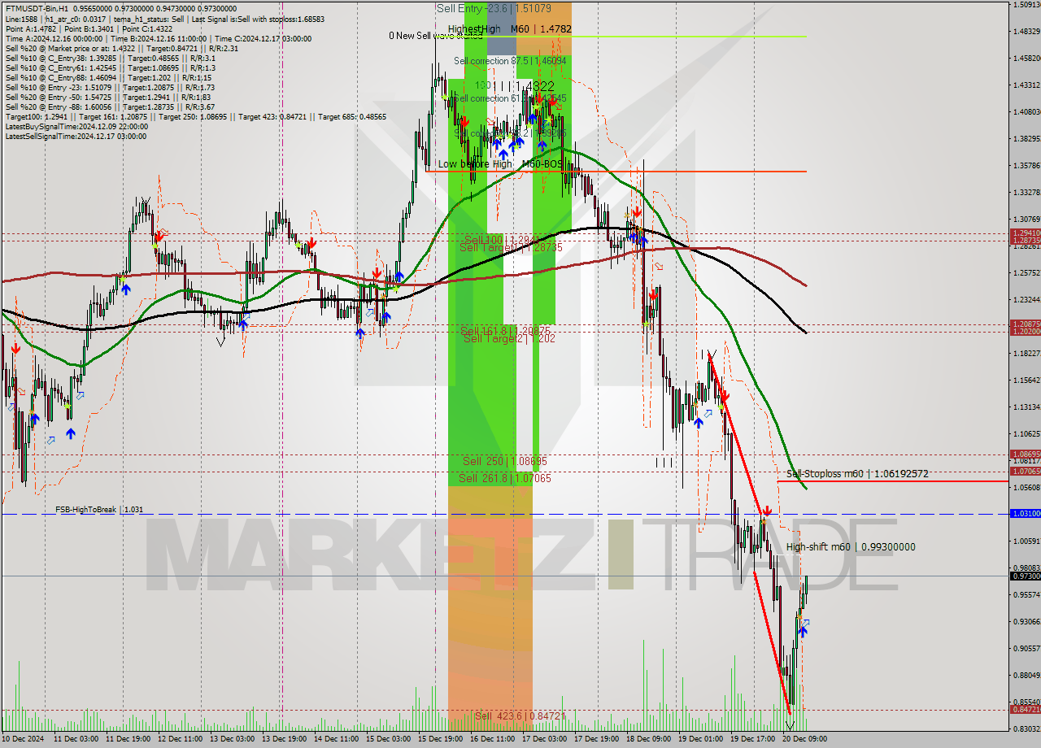Viewport: 1041px width, 748px height.
Task: Select 'High-shift m60 | 0.99300000' label
Action: (x=851, y=547)
